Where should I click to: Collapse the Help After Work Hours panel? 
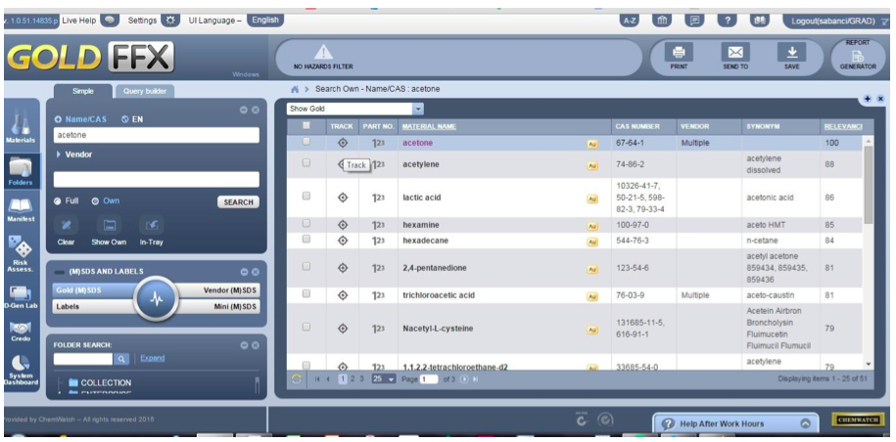[805, 423]
